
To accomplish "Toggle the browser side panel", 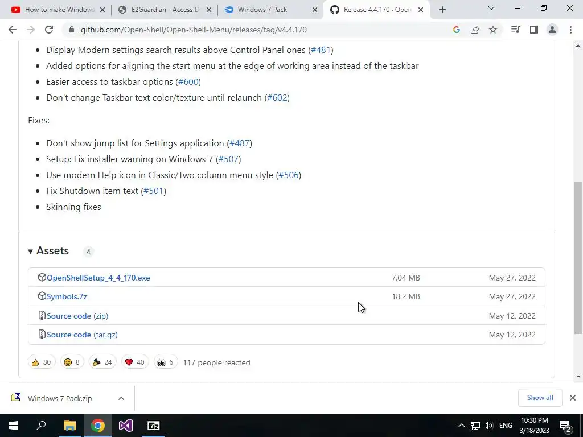I will coord(534,30).
